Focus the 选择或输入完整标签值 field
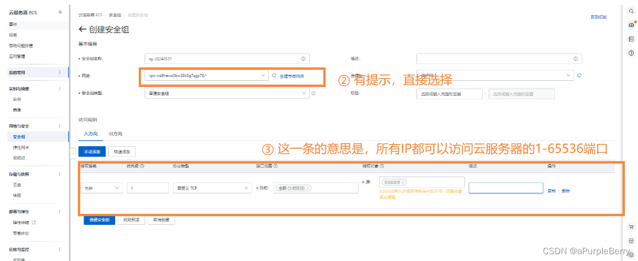 (521, 94)
